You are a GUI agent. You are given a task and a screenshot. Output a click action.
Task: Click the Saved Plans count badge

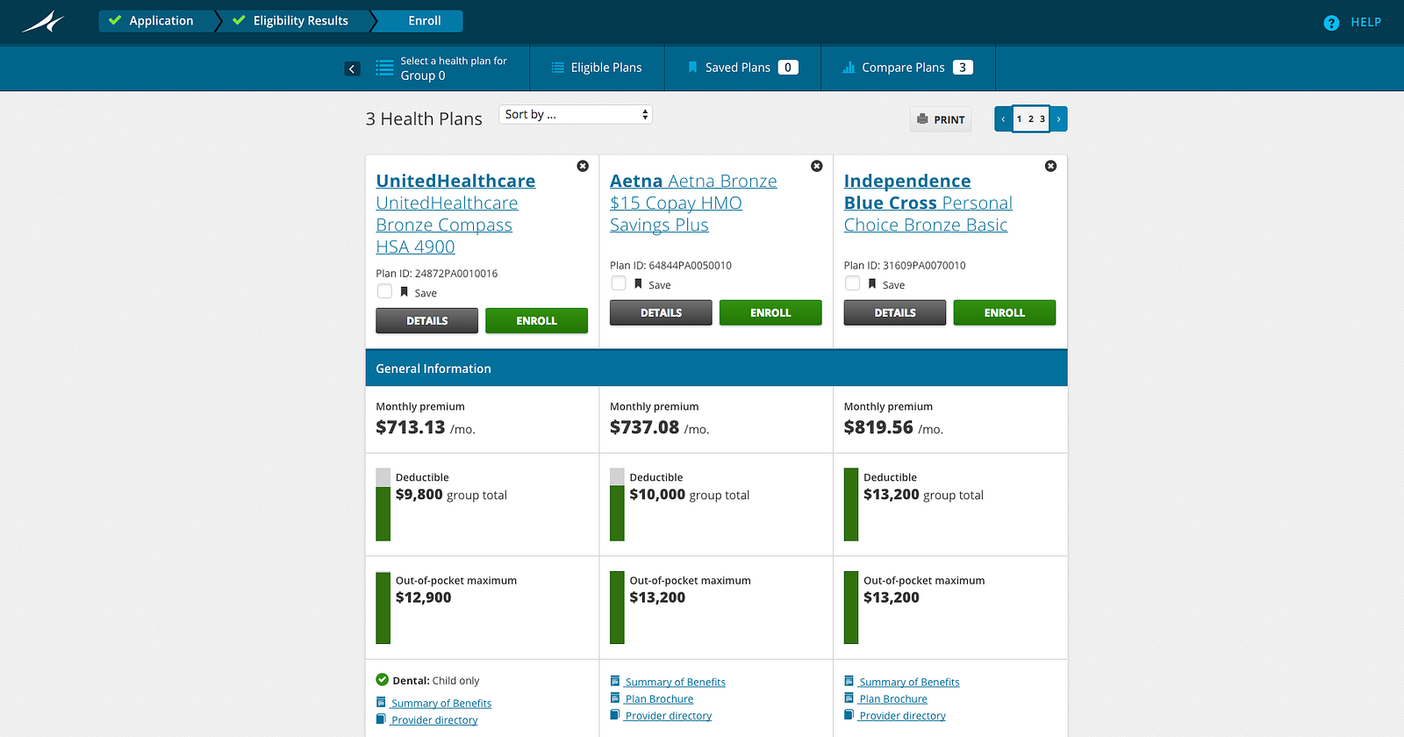tap(788, 68)
